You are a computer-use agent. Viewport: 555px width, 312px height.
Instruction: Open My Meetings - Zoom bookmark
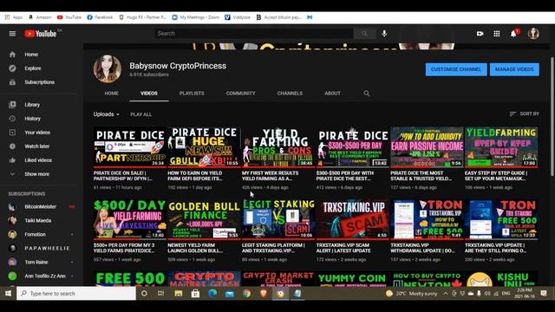tap(196, 17)
